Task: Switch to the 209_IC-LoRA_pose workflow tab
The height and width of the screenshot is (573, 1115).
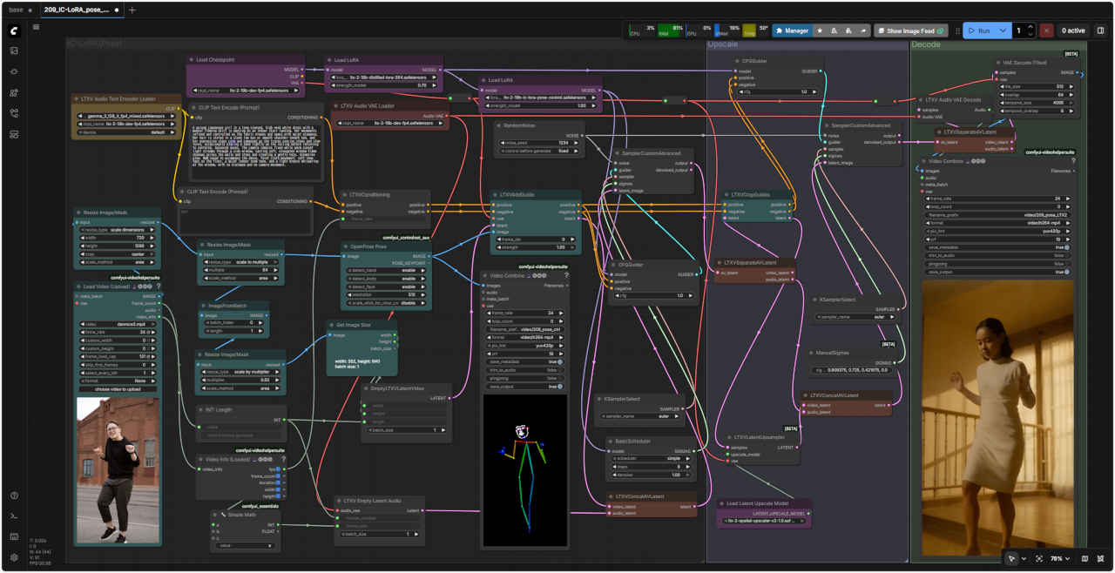Action: (x=77, y=10)
